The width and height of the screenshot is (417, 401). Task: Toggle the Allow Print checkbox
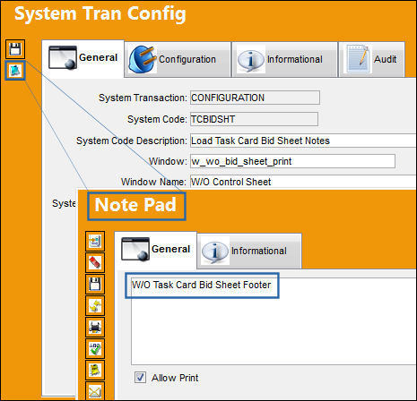(140, 378)
